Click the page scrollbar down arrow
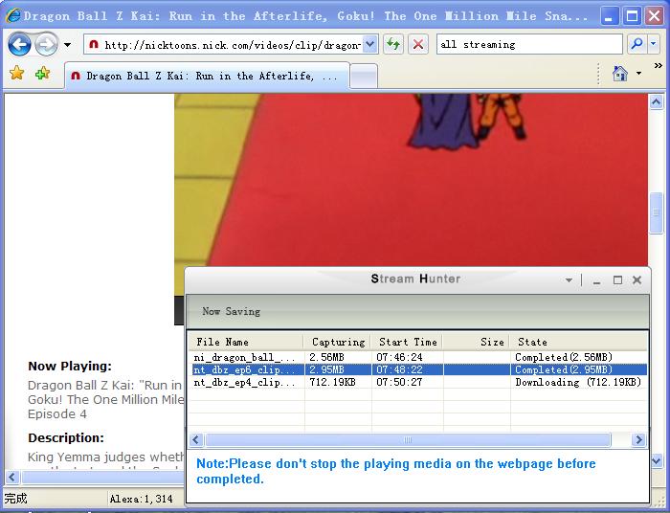The height and width of the screenshot is (513, 670). click(657, 461)
